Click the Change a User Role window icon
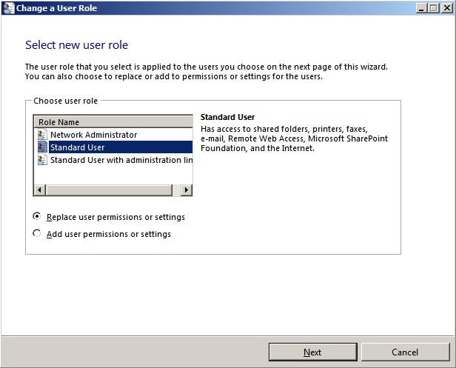This screenshot has width=456, height=368. coord(8,7)
